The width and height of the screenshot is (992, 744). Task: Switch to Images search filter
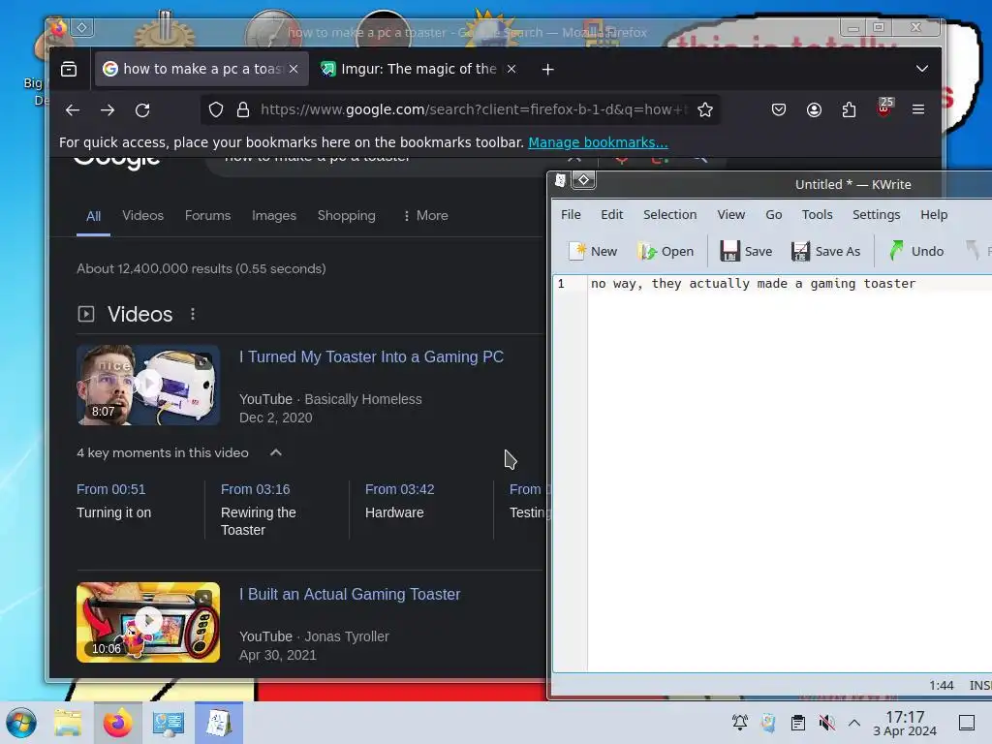(x=274, y=216)
